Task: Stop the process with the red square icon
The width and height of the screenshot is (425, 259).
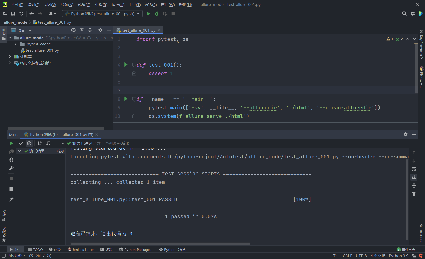Action: pos(173,14)
